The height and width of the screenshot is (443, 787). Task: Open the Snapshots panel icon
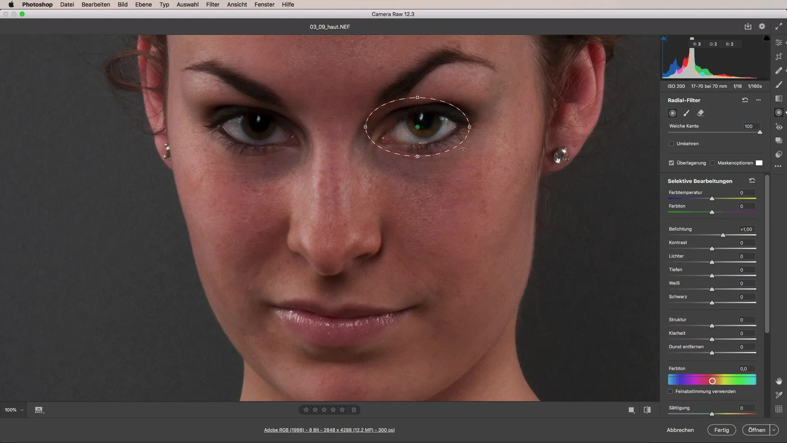(x=779, y=140)
